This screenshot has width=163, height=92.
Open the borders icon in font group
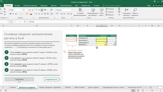click(21, 14)
